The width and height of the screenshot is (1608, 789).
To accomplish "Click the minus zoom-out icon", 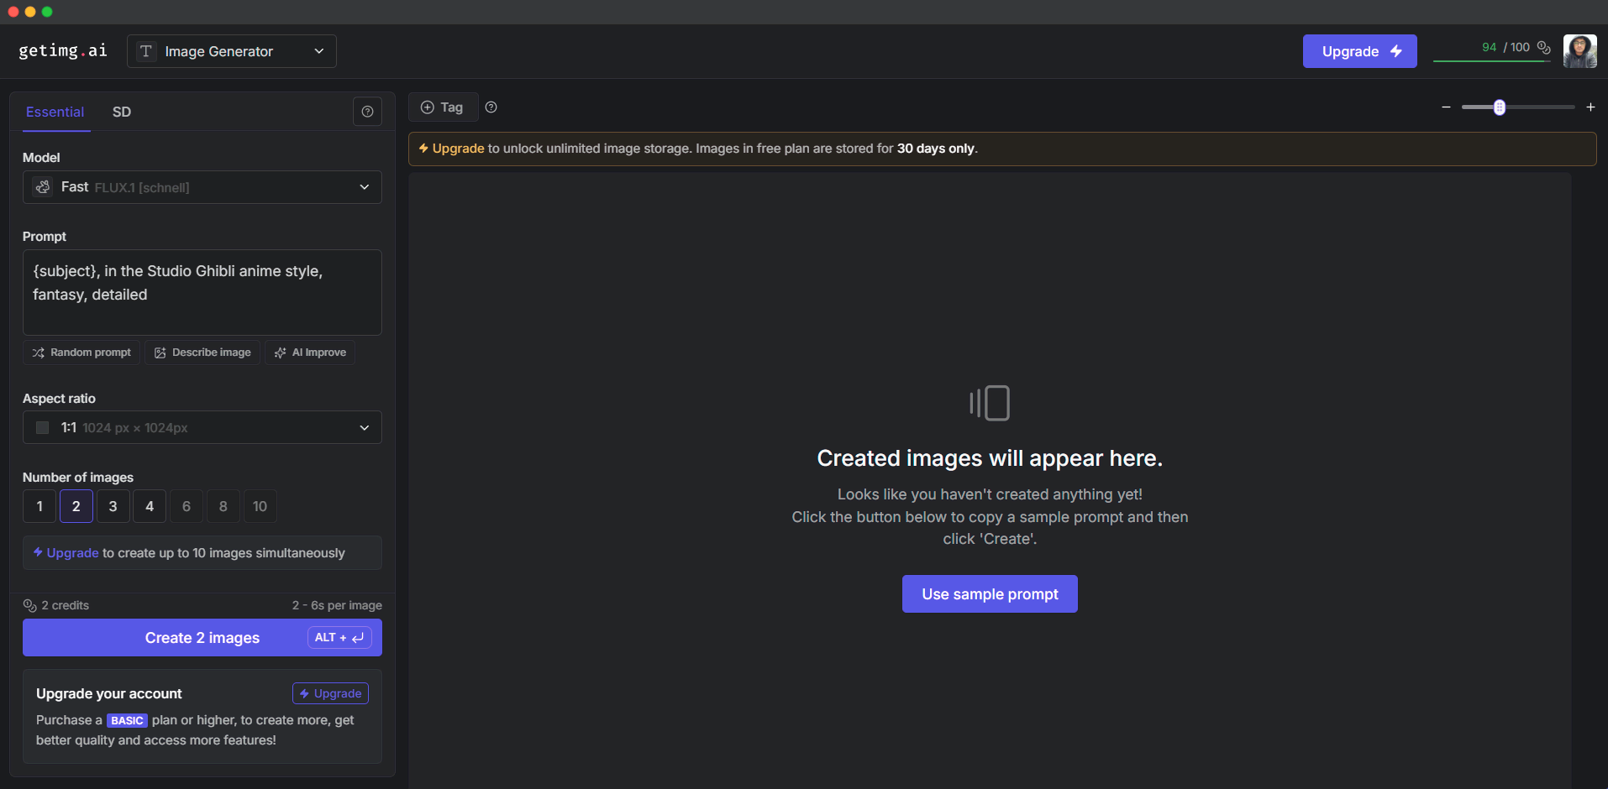I will (1446, 107).
